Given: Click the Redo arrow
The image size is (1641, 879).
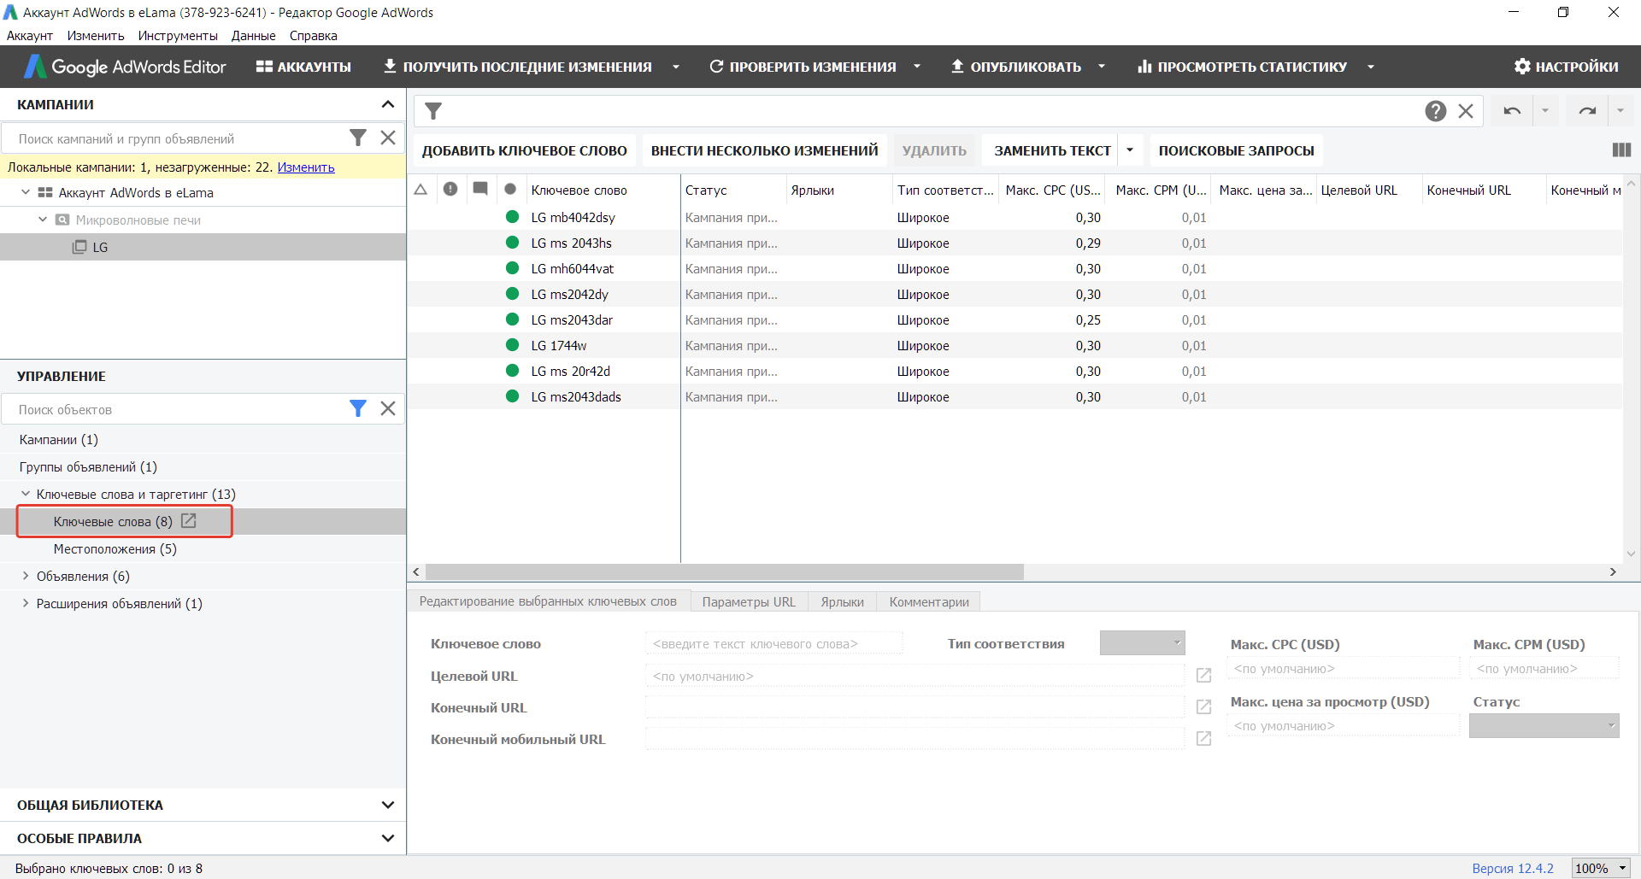Looking at the screenshot, I should [x=1587, y=111].
